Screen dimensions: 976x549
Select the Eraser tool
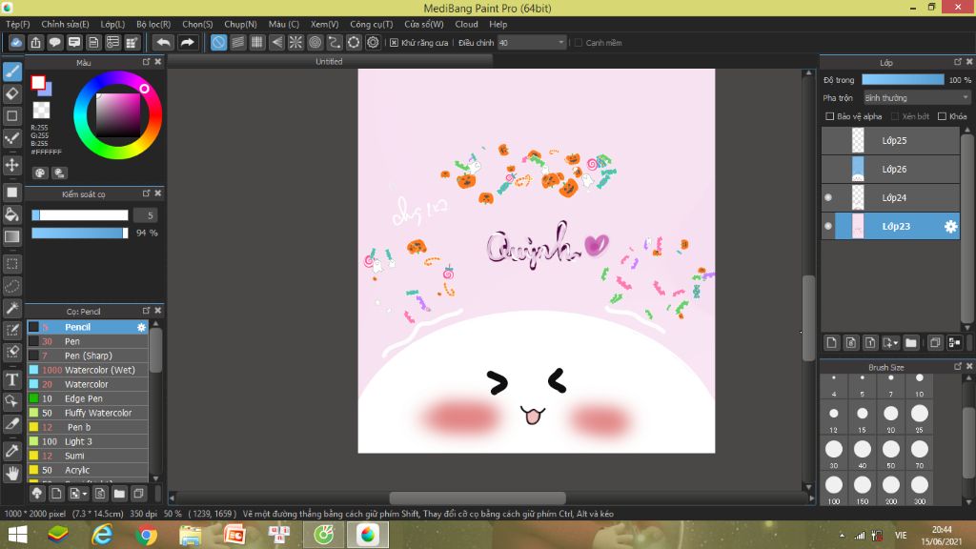click(11, 94)
